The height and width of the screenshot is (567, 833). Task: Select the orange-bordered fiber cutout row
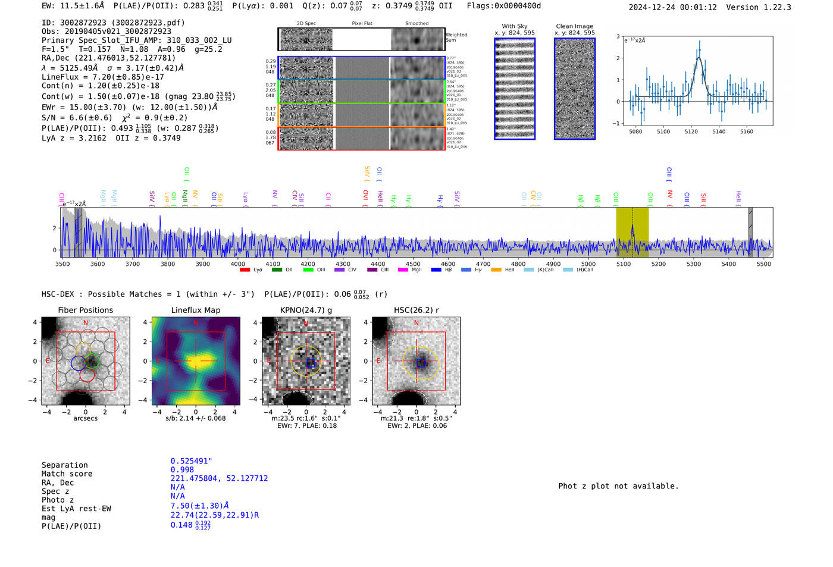362,115
